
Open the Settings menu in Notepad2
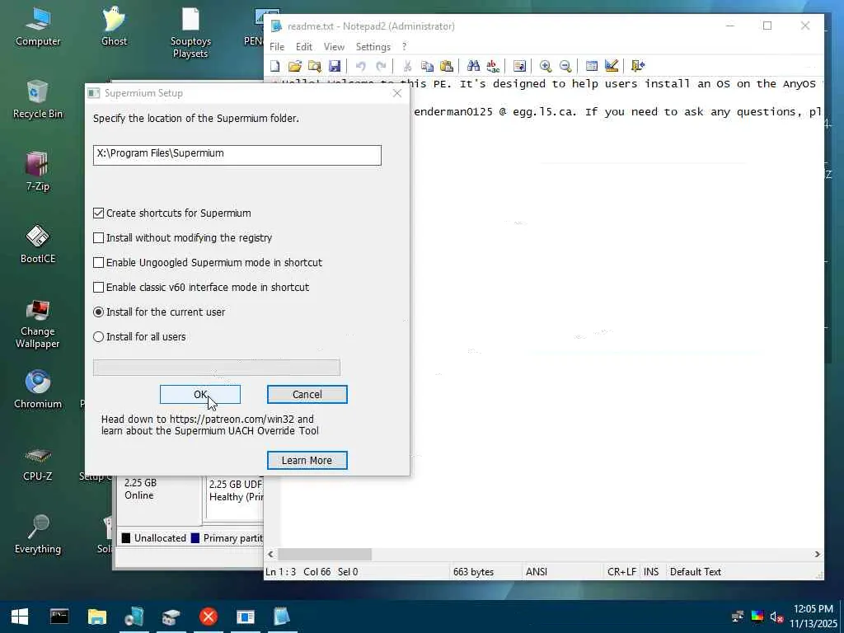pyautogui.click(x=373, y=47)
